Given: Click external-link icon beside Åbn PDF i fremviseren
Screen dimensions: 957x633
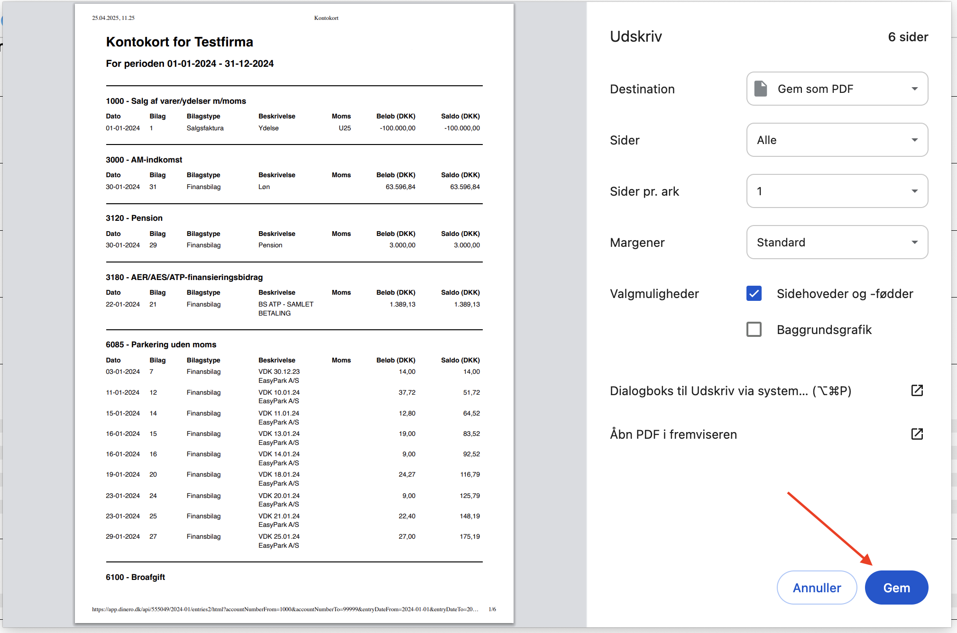Looking at the screenshot, I should [917, 434].
